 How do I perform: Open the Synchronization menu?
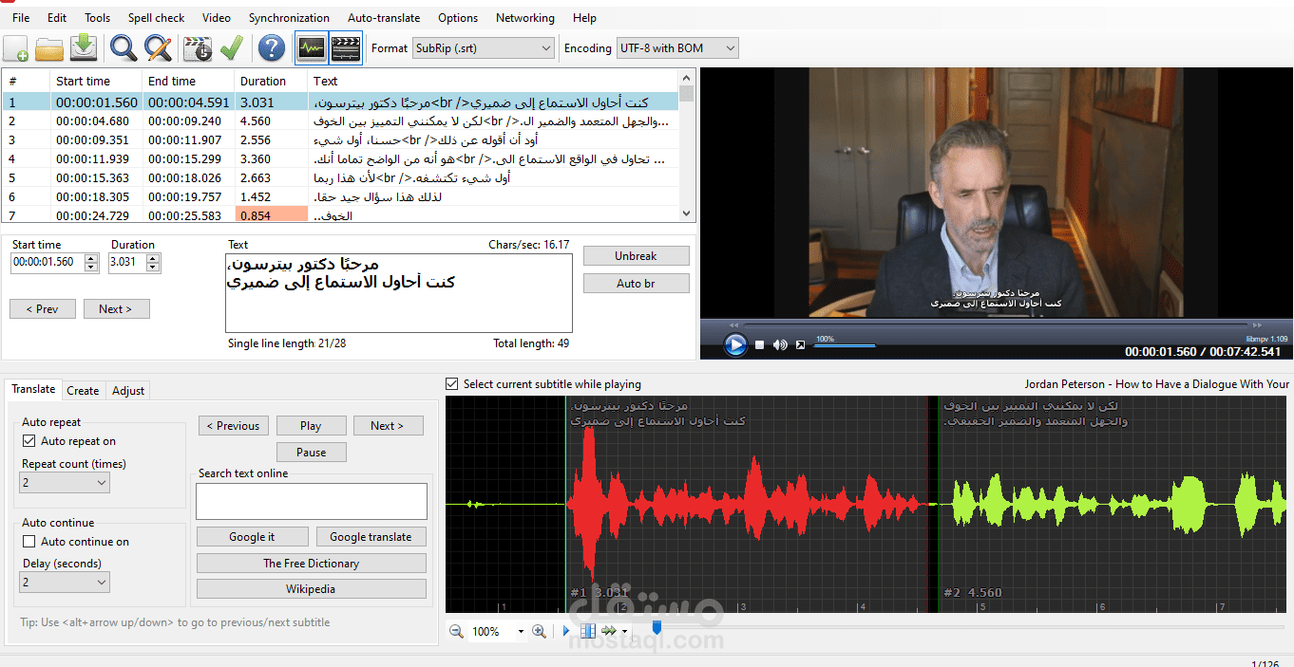click(x=289, y=17)
